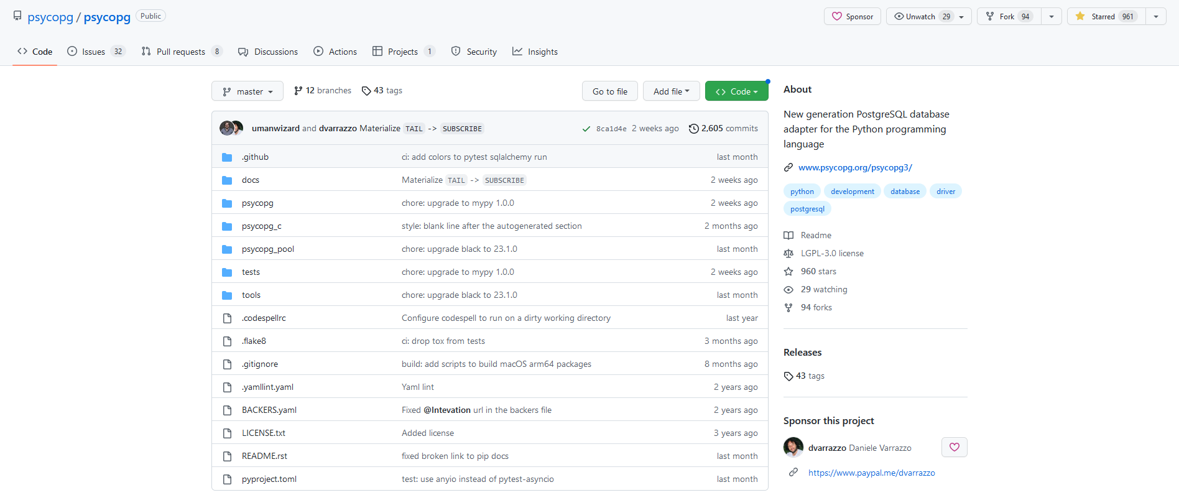Open the Issues tab
1179x495 pixels.
coord(96,52)
